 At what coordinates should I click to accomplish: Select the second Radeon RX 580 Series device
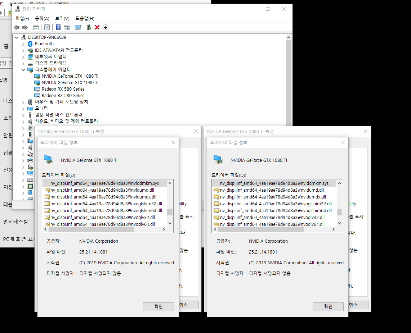pos(63,96)
